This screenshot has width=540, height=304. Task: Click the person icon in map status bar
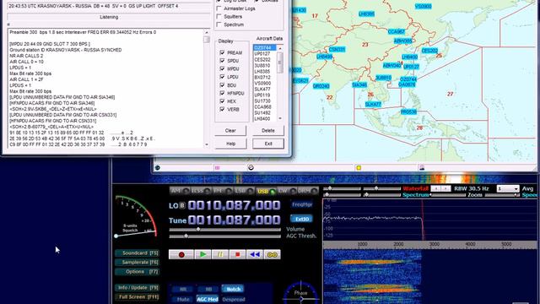click(422, 167)
